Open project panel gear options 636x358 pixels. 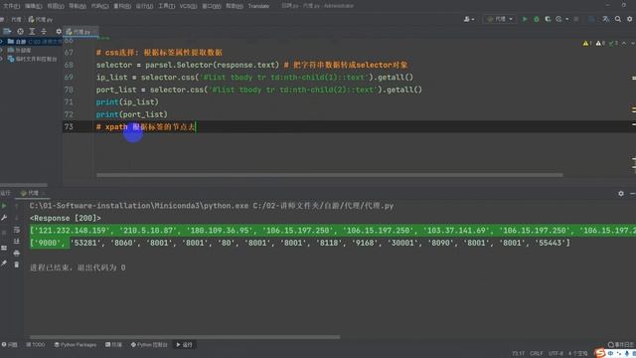pos(59,31)
